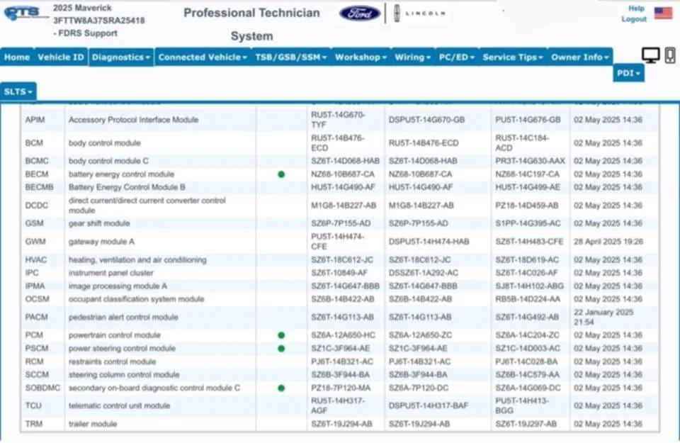Select the US flag language icon
Viewport: 680px width, 443px height.
pos(663,12)
